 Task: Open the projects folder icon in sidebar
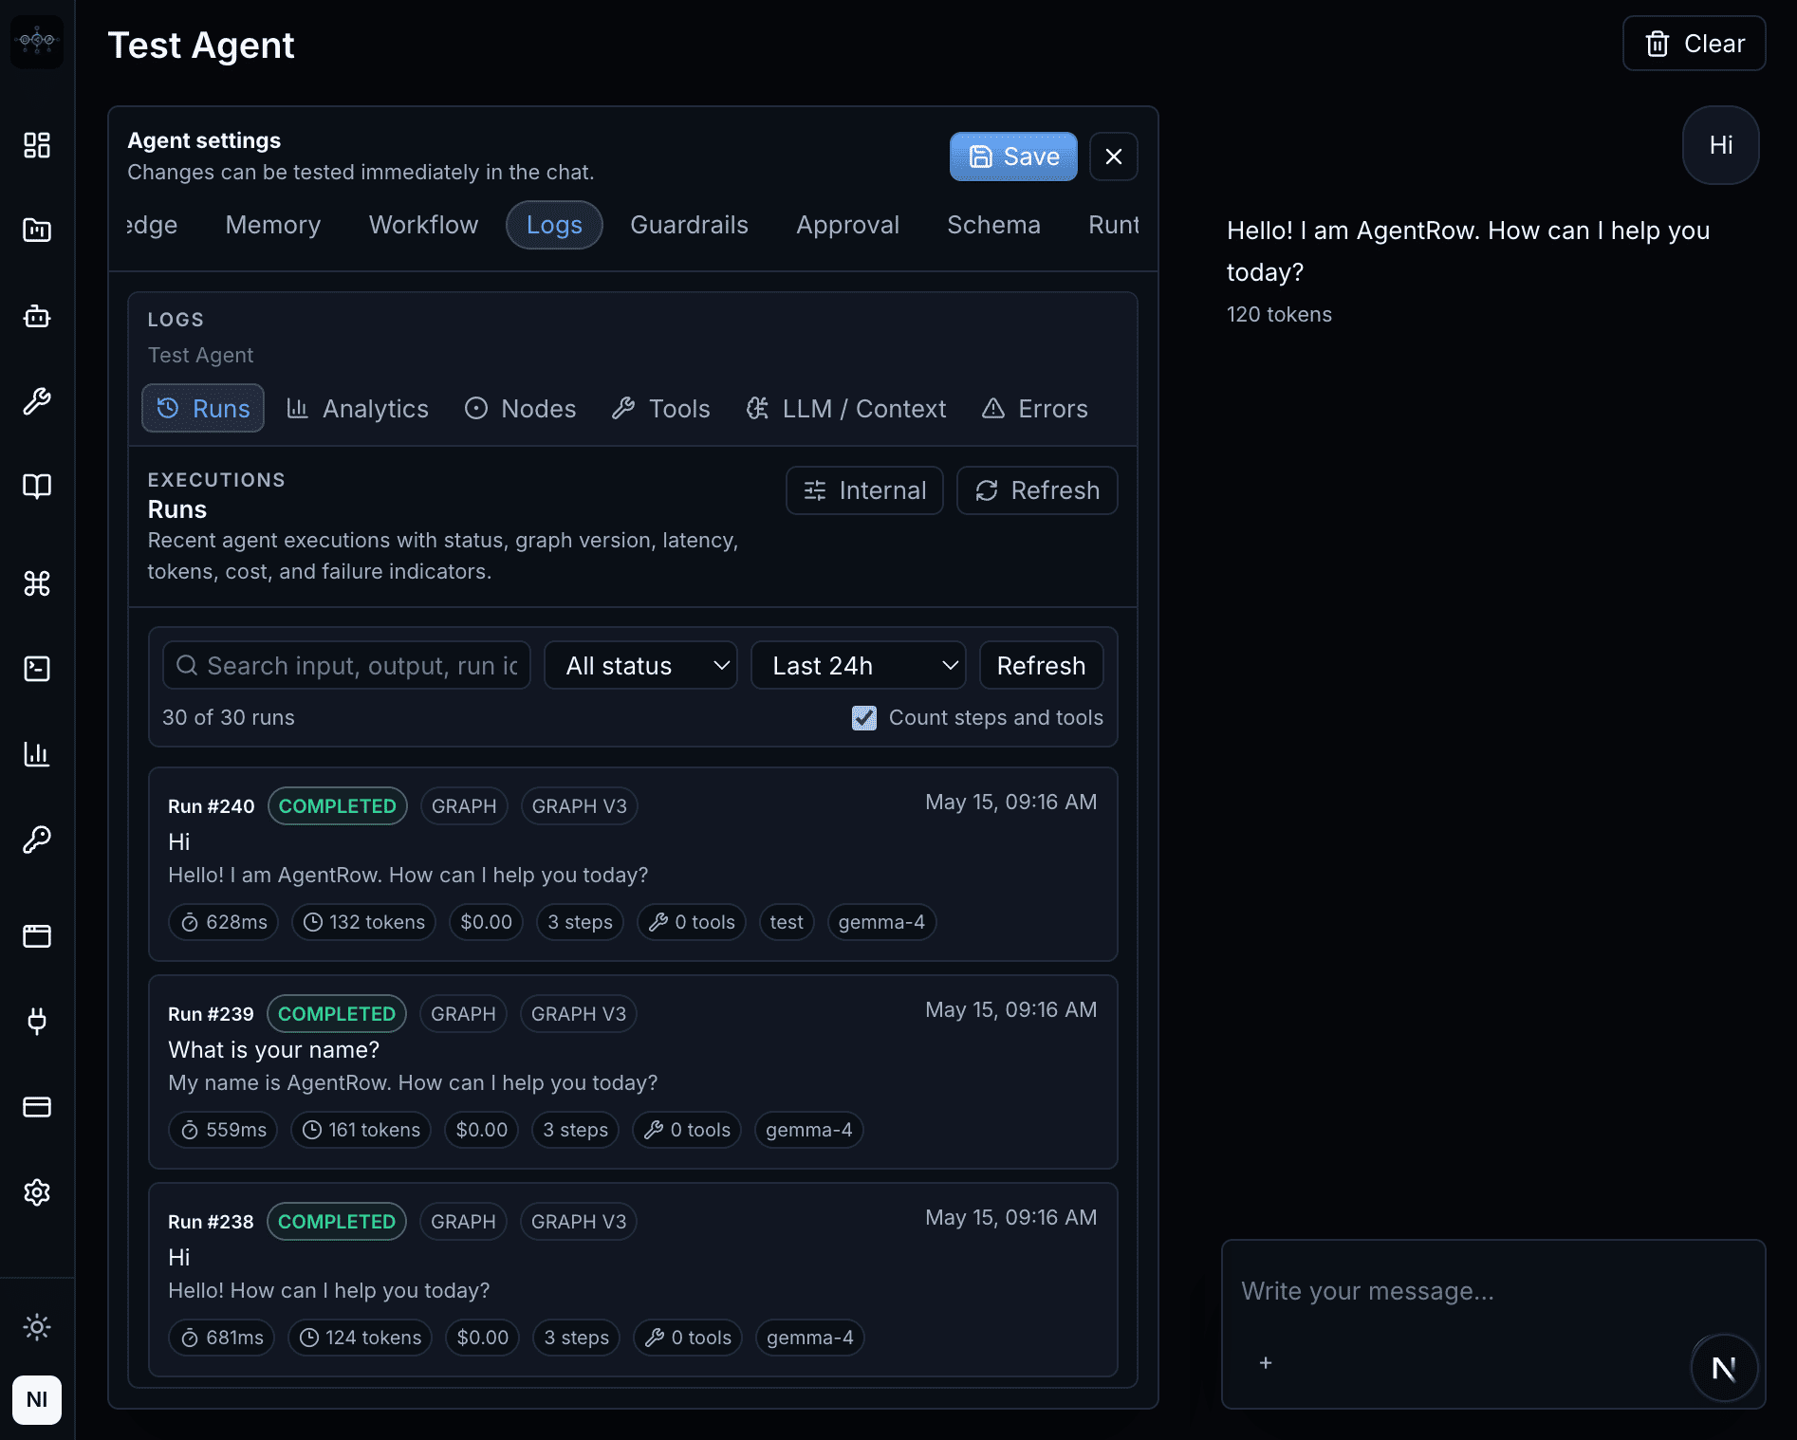pos(37,231)
